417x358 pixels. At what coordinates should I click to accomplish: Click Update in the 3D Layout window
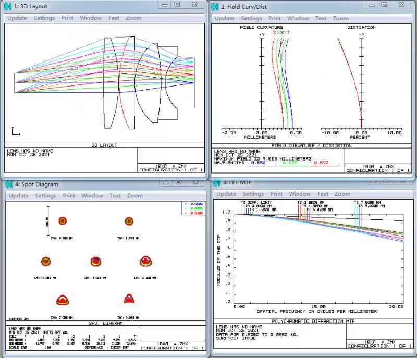[x=17, y=18]
